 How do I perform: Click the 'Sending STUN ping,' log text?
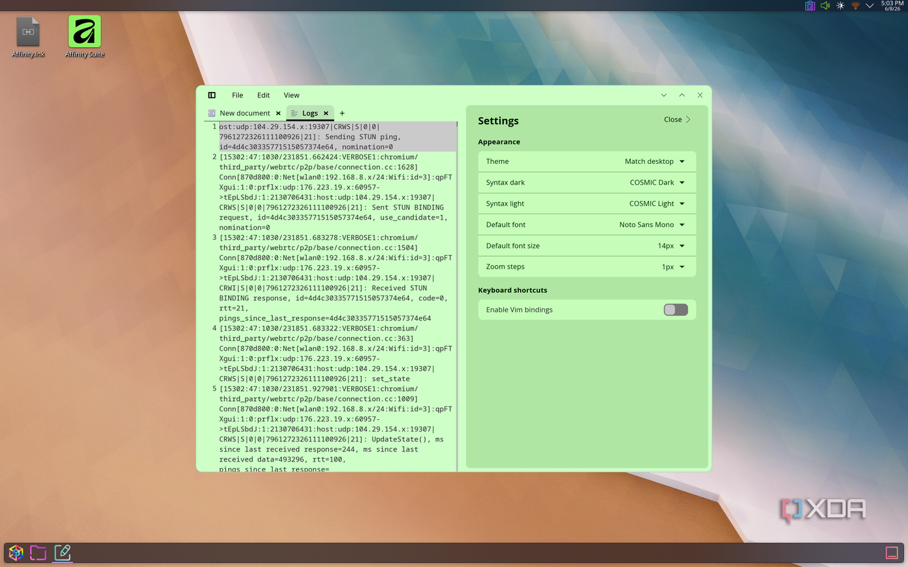click(x=363, y=137)
